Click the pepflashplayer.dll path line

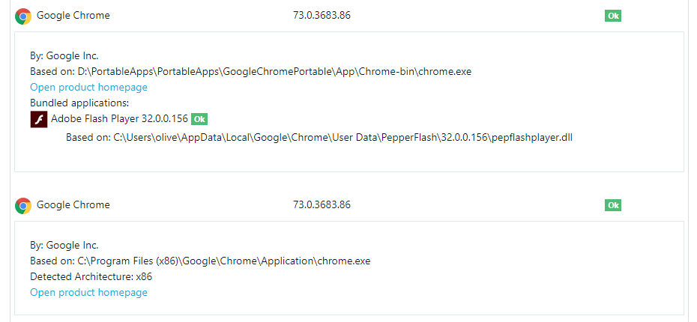319,138
